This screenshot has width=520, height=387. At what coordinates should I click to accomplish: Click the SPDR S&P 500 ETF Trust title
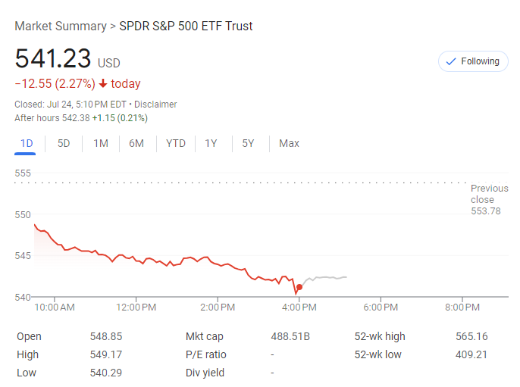[x=186, y=27]
